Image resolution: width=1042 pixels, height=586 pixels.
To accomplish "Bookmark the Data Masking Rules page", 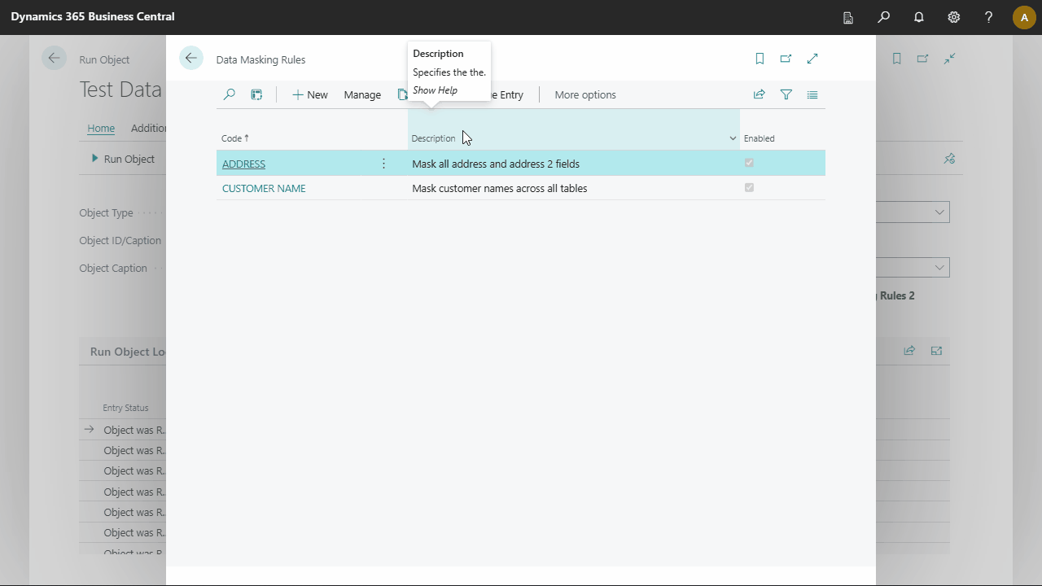I will pos(760,59).
